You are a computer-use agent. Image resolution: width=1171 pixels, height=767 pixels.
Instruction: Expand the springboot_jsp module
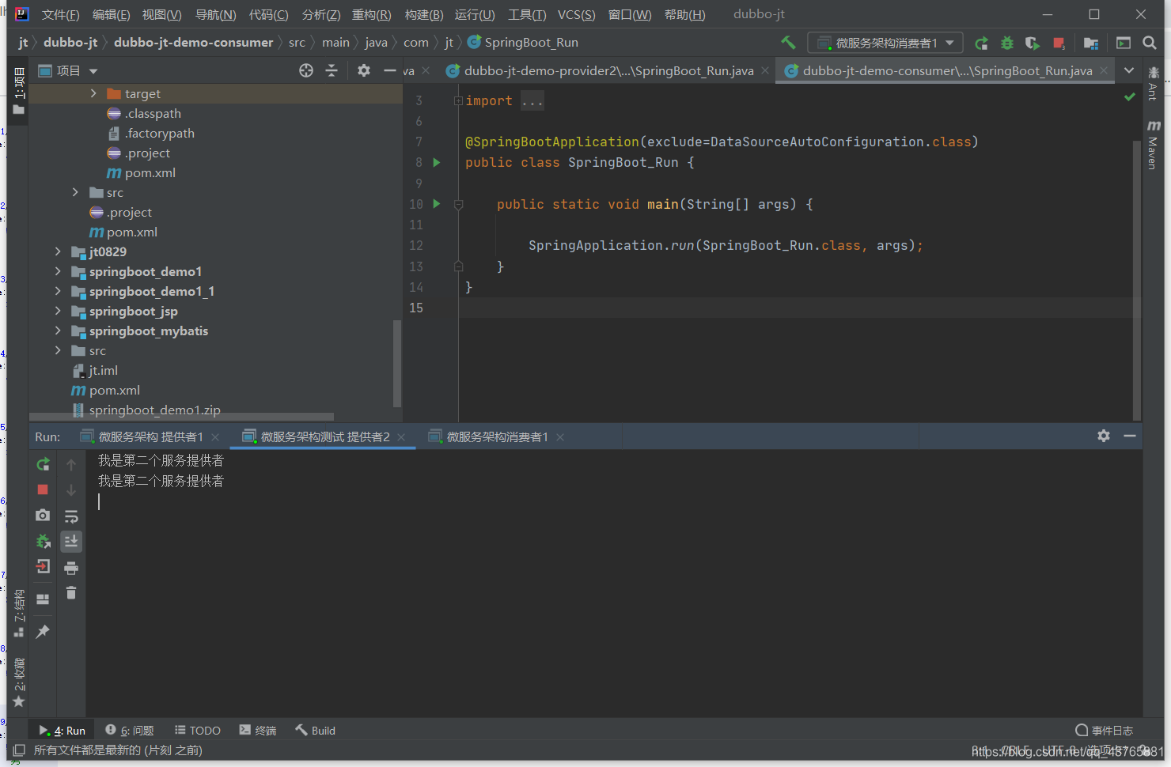(x=58, y=311)
